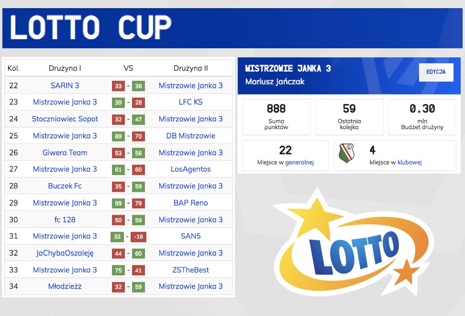Visit the JaChybaOszaleję team link
The width and height of the screenshot is (465, 316).
65,253
